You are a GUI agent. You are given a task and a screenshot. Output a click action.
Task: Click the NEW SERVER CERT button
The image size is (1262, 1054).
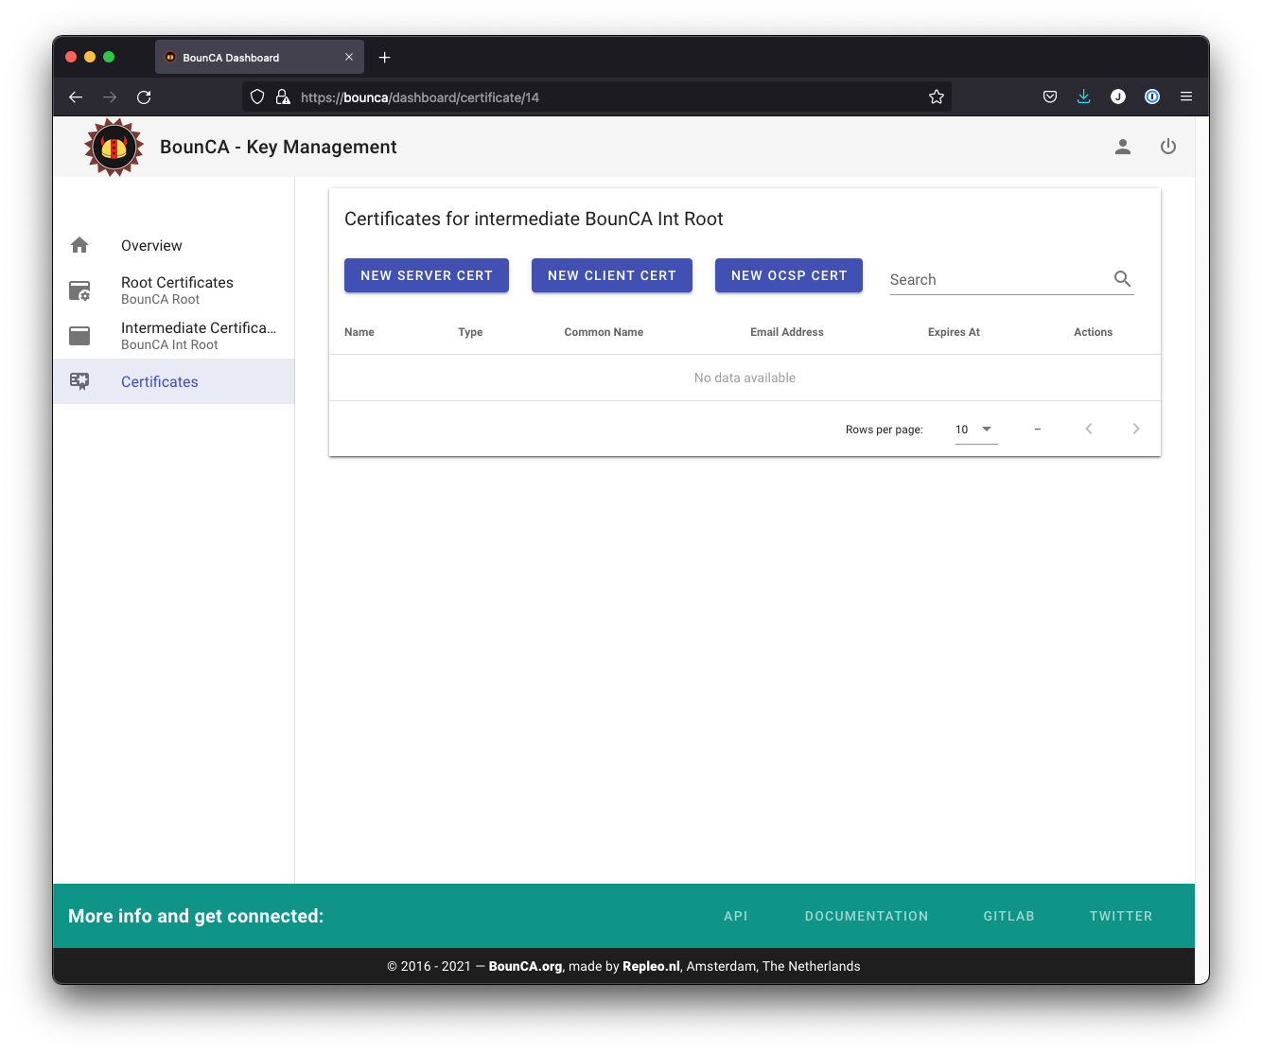(427, 275)
